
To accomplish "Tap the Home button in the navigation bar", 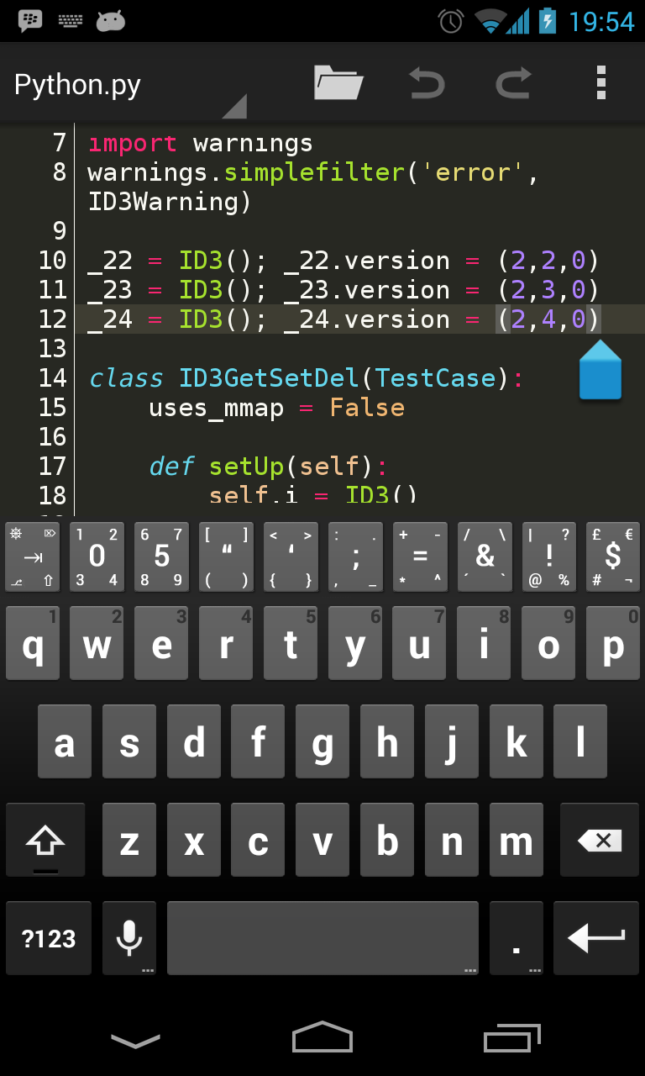I will [322, 1040].
